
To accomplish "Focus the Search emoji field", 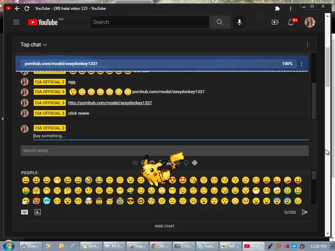I will 165,151.
